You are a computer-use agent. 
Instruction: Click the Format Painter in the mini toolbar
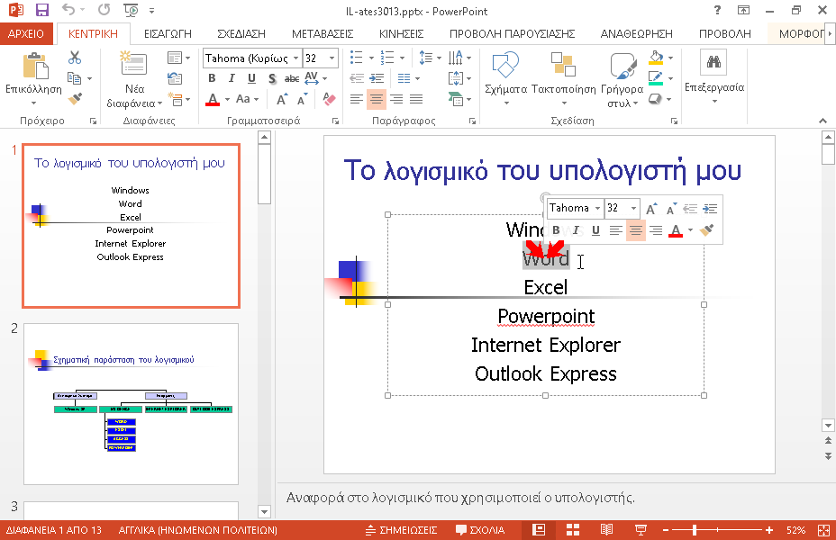[x=706, y=230]
